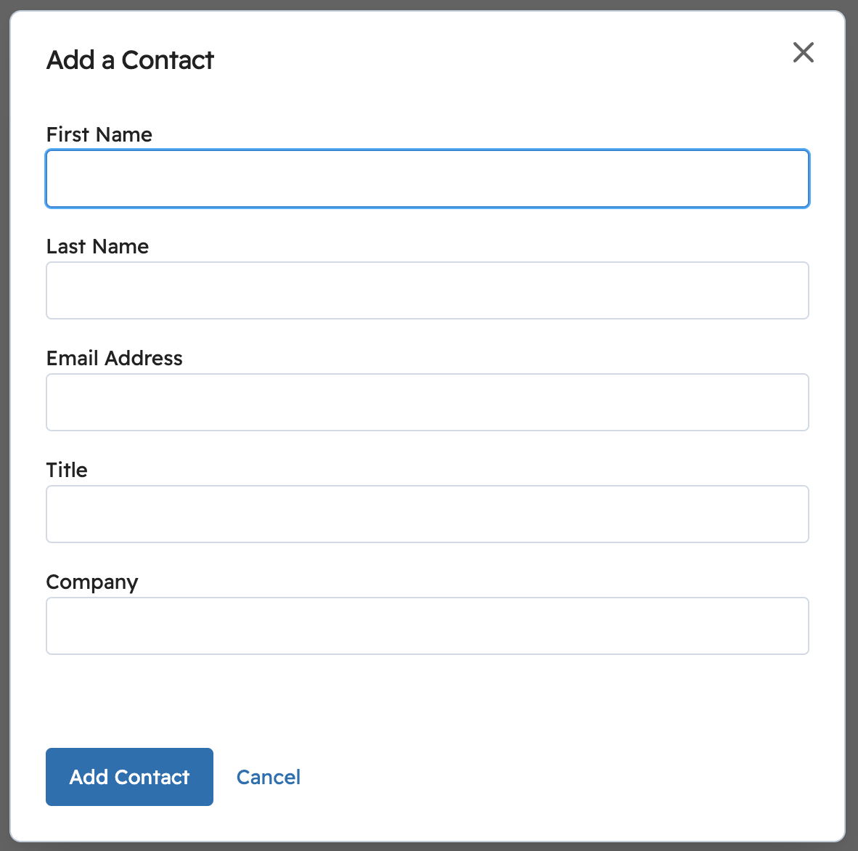Click the First Name input field
The image size is (858, 851).
(427, 179)
